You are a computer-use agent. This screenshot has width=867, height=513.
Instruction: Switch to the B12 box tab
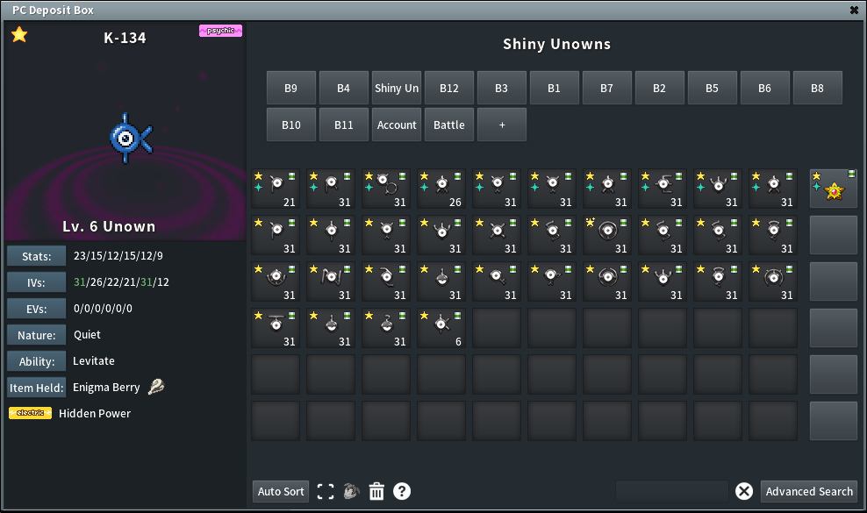(x=449, y=88)
